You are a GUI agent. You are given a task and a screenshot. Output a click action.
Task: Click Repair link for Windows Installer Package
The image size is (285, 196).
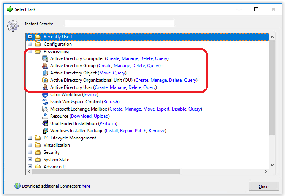tap(126, 131)
